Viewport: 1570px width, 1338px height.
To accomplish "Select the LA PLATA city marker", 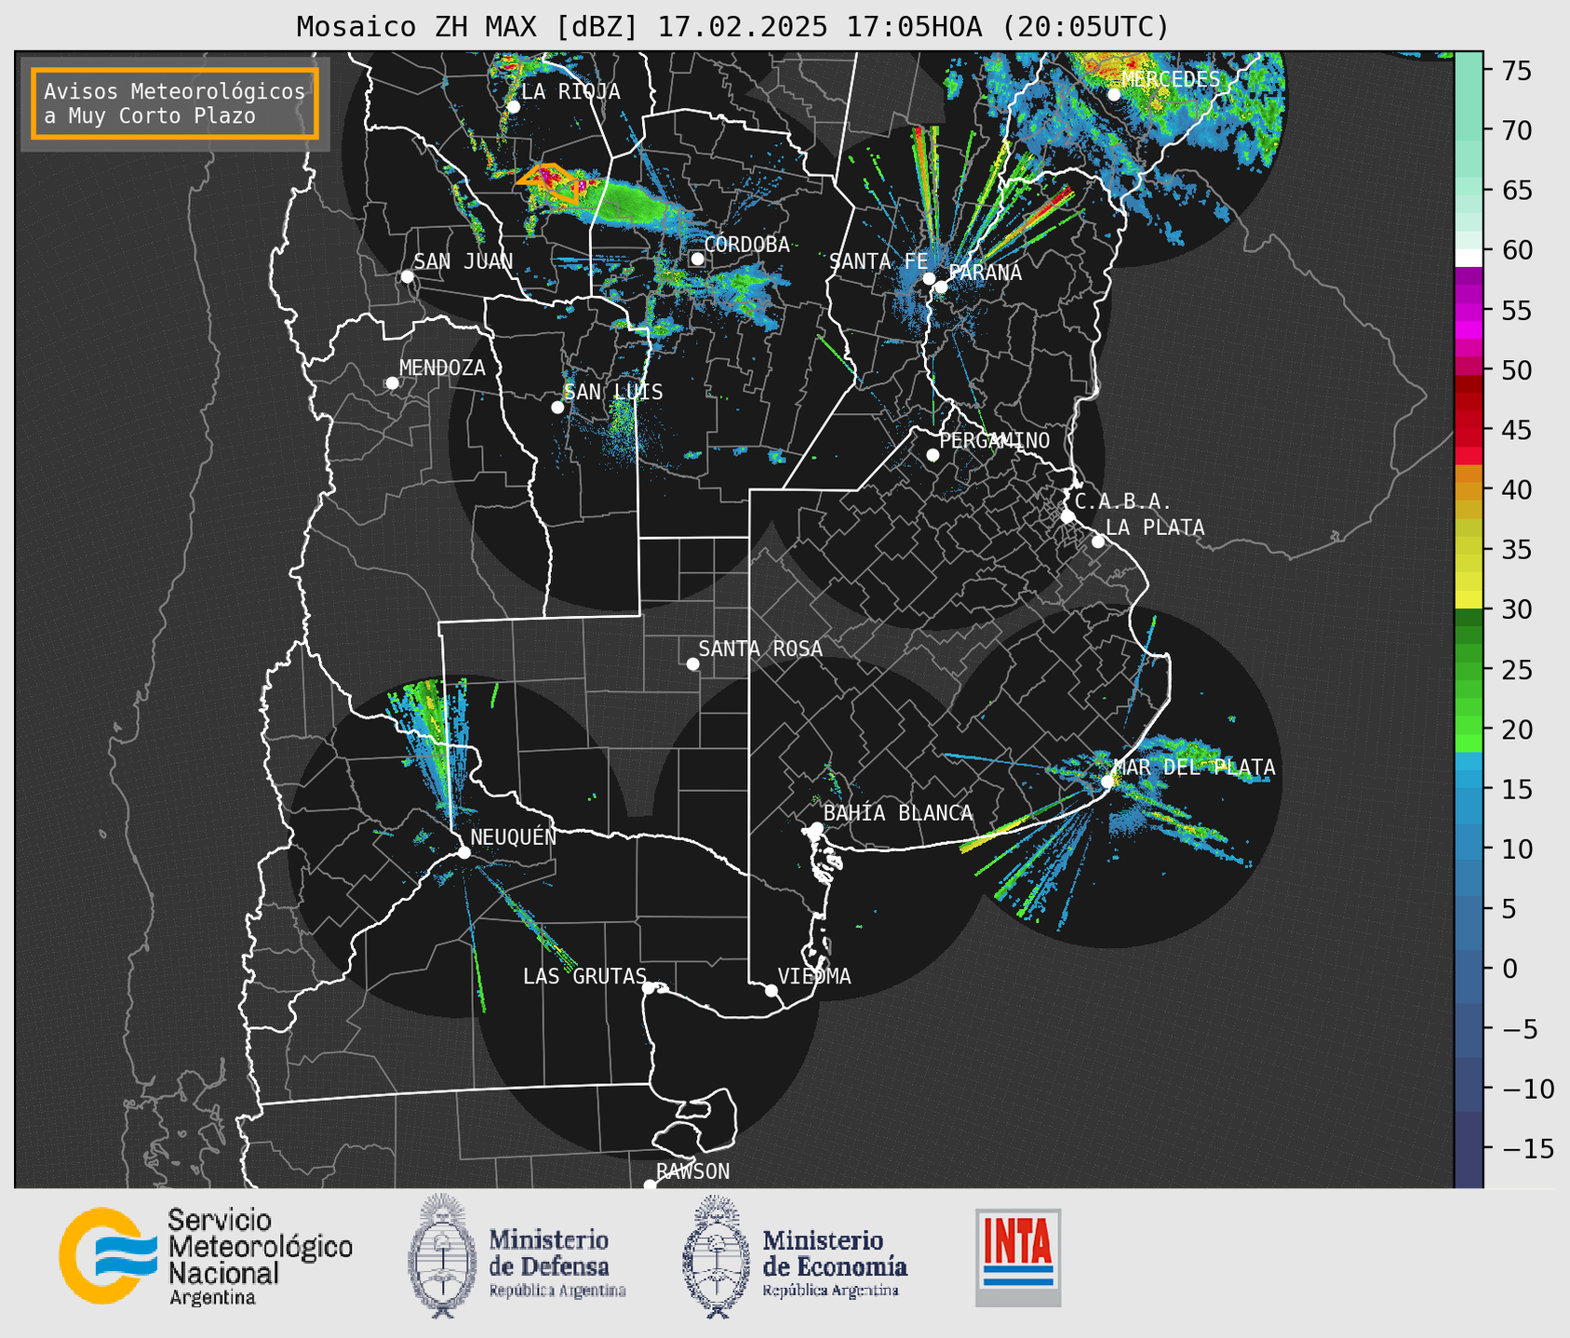I will tap(1098, 542).
